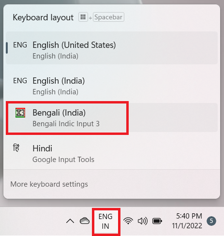The height and width of the screenshot is (236, 224).
Task: Click ENG label beside United States
Action: (x=20, y=45)
